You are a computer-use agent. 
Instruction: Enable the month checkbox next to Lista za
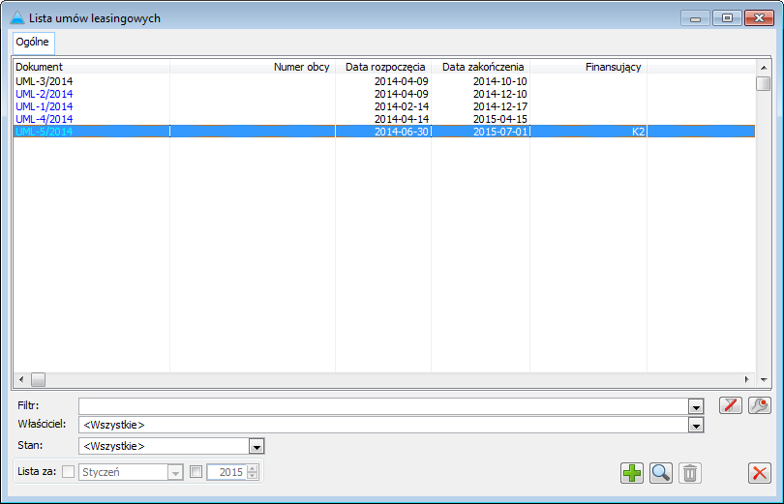tap(68, 471)
